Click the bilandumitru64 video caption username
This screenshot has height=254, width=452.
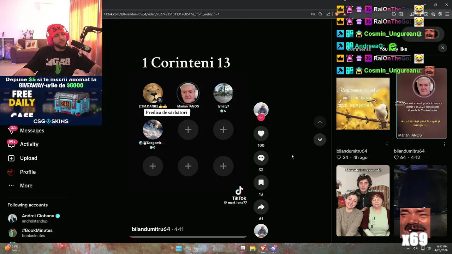coord(151,229)
